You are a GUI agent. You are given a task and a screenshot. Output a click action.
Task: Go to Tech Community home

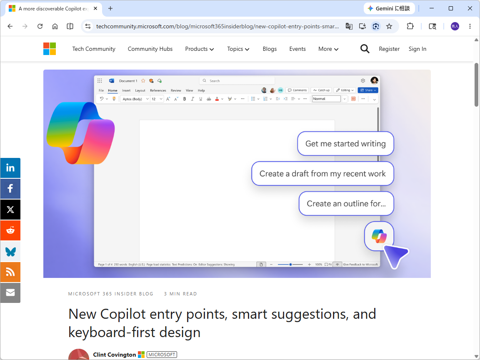click(94, 49)
